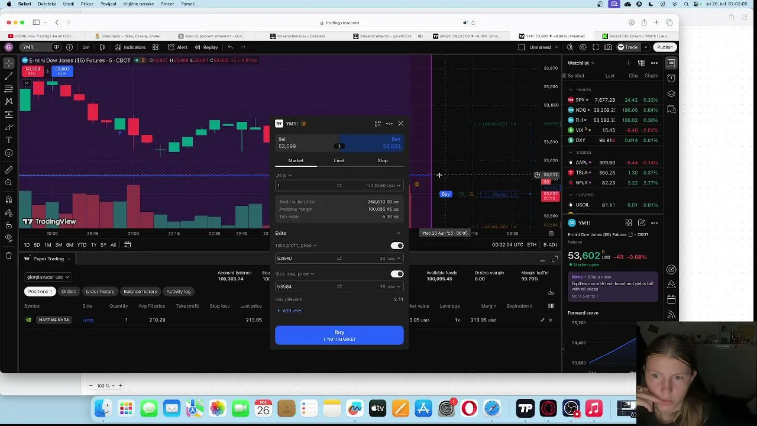Collapse the Exits section
The image size is (757, 426).
[x=398, y=234]
